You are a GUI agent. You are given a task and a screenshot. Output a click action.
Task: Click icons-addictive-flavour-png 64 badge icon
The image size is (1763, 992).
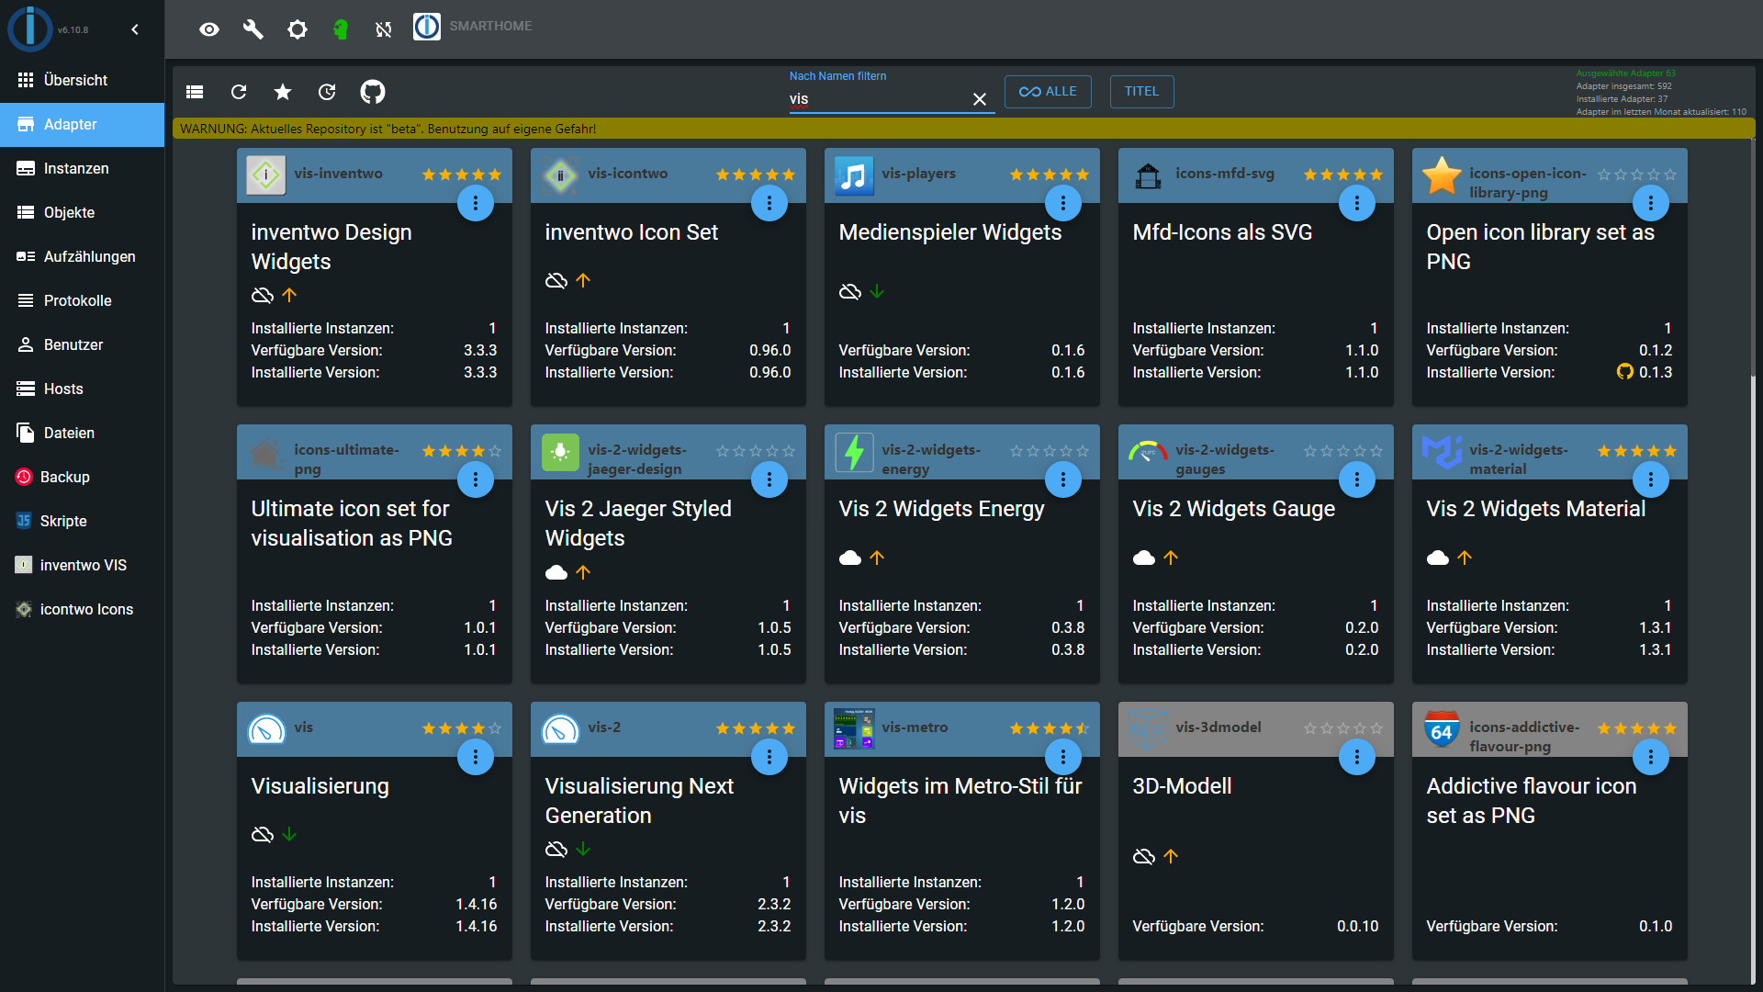[1442, 729]
